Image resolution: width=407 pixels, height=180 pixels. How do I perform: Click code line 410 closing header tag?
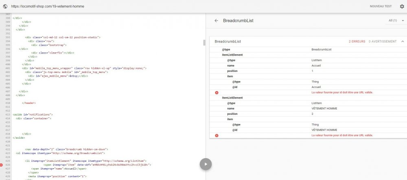pos(28,103)
